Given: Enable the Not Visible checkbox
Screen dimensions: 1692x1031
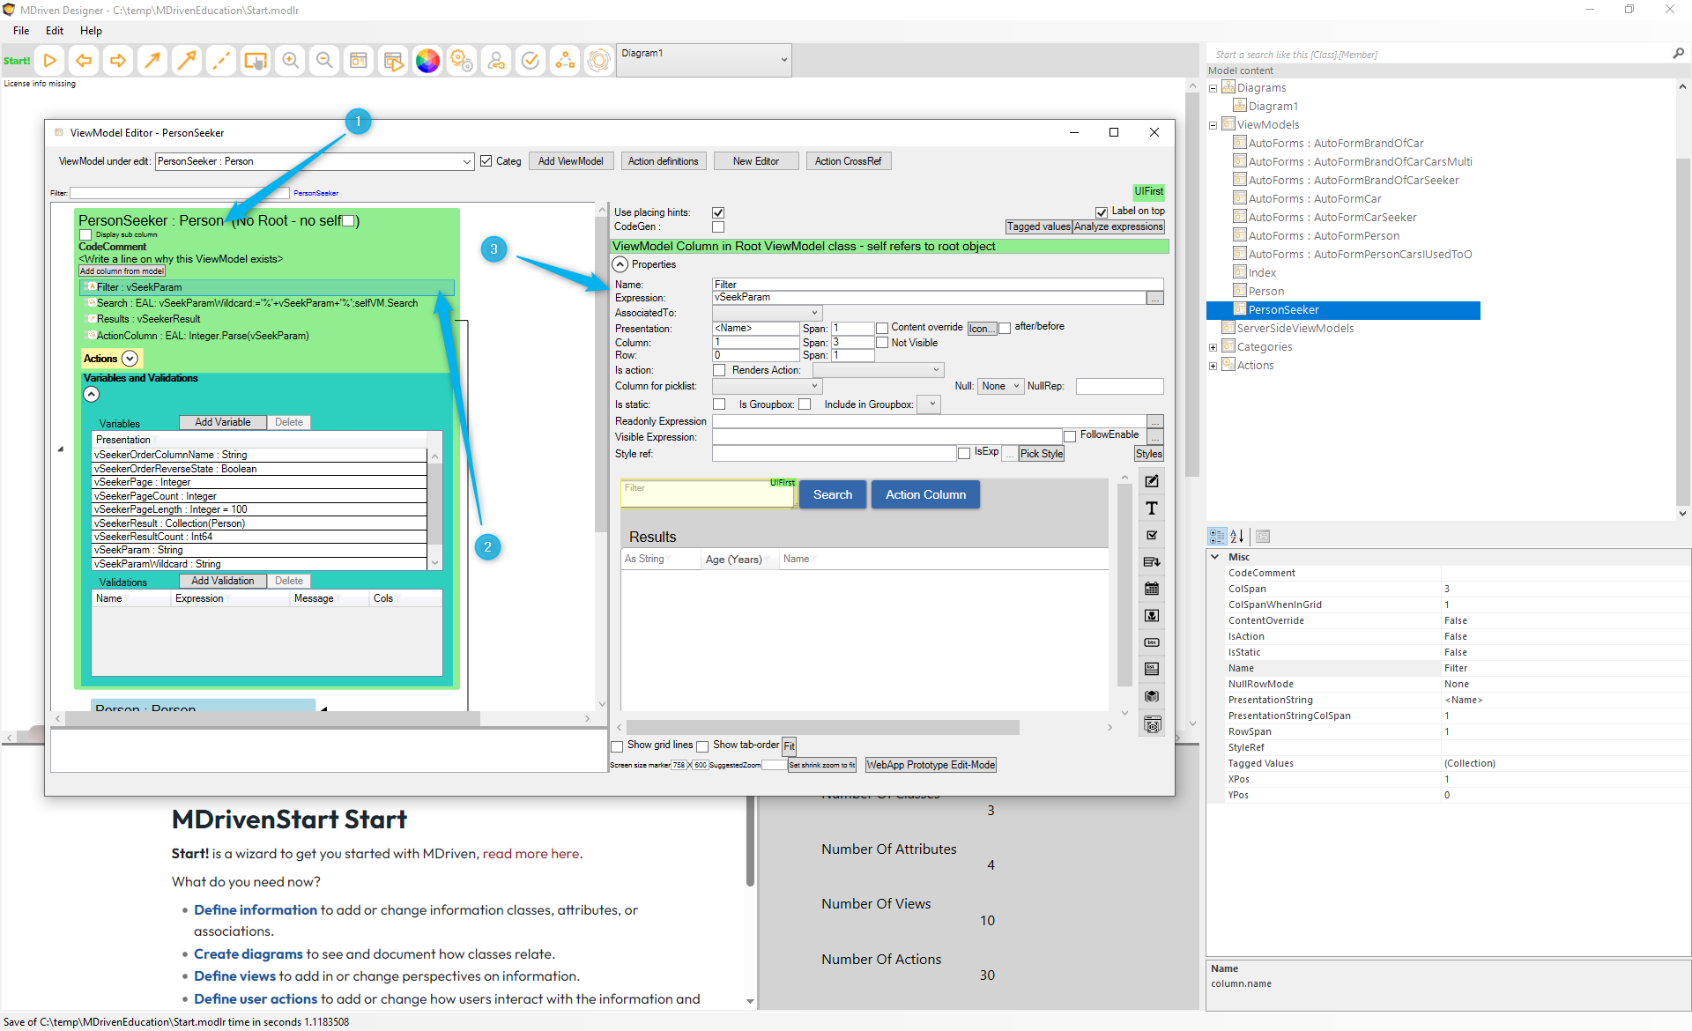Looking at the screenshot, I should coord(882,343).
